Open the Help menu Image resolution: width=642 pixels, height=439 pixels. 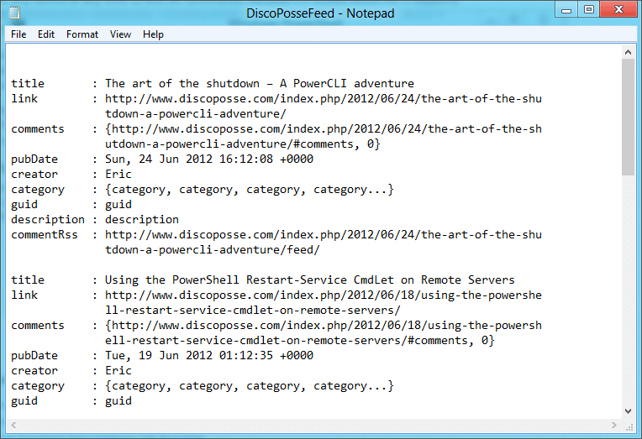click(153, 34)
